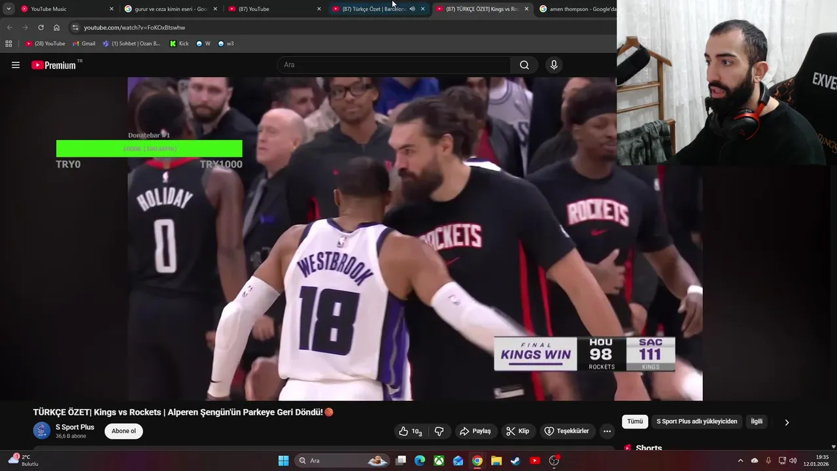
Task: Open Task View on the taskbar
Action: (x=401, y=461)
